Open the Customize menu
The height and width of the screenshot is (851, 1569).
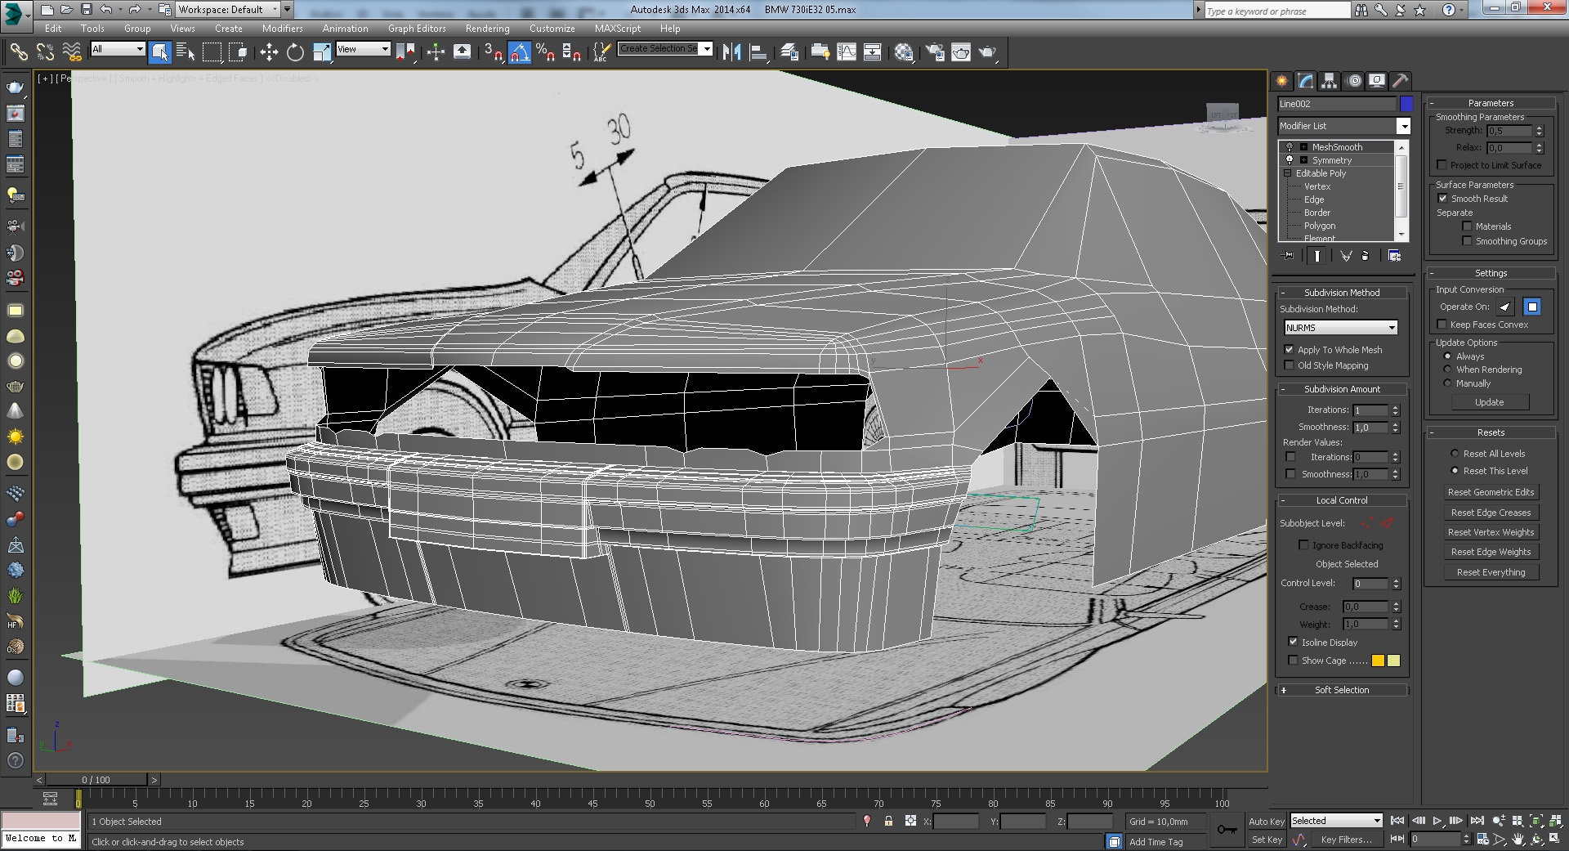coord(552,29)
